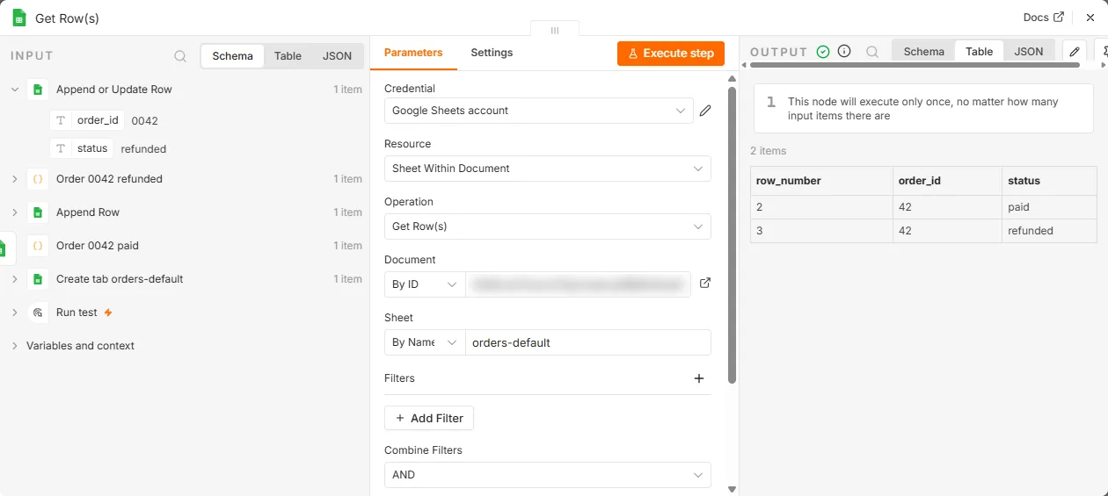Click the row_number column header
Image resolution: width=1108 pixels, height=496 pixels.
click(821, 181)
